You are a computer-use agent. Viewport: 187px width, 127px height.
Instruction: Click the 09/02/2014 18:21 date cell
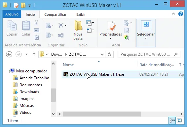154,74
